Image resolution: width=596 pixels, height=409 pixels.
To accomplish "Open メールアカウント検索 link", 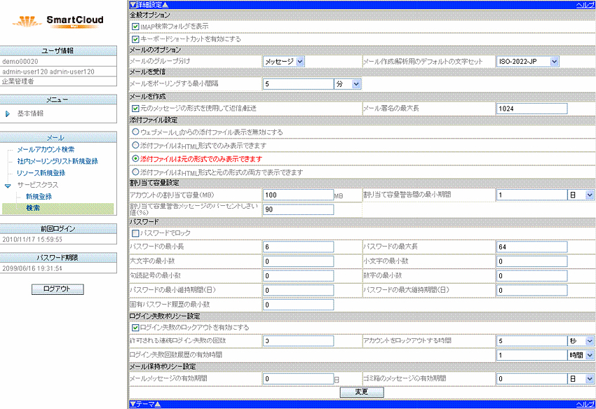I will pyautogui.click(x=46, y=150).
